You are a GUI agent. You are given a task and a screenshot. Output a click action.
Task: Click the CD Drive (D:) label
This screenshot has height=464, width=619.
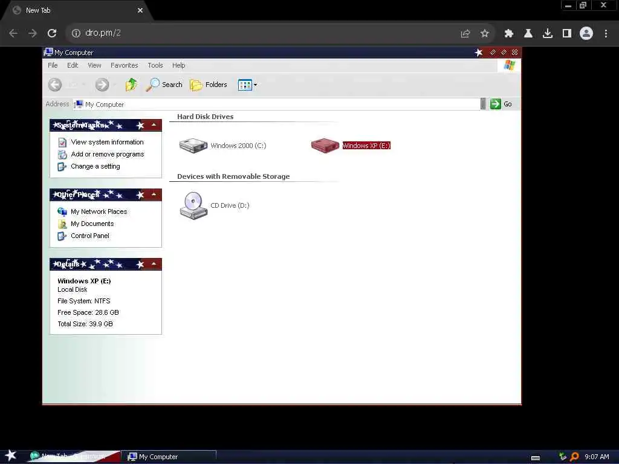230,205
